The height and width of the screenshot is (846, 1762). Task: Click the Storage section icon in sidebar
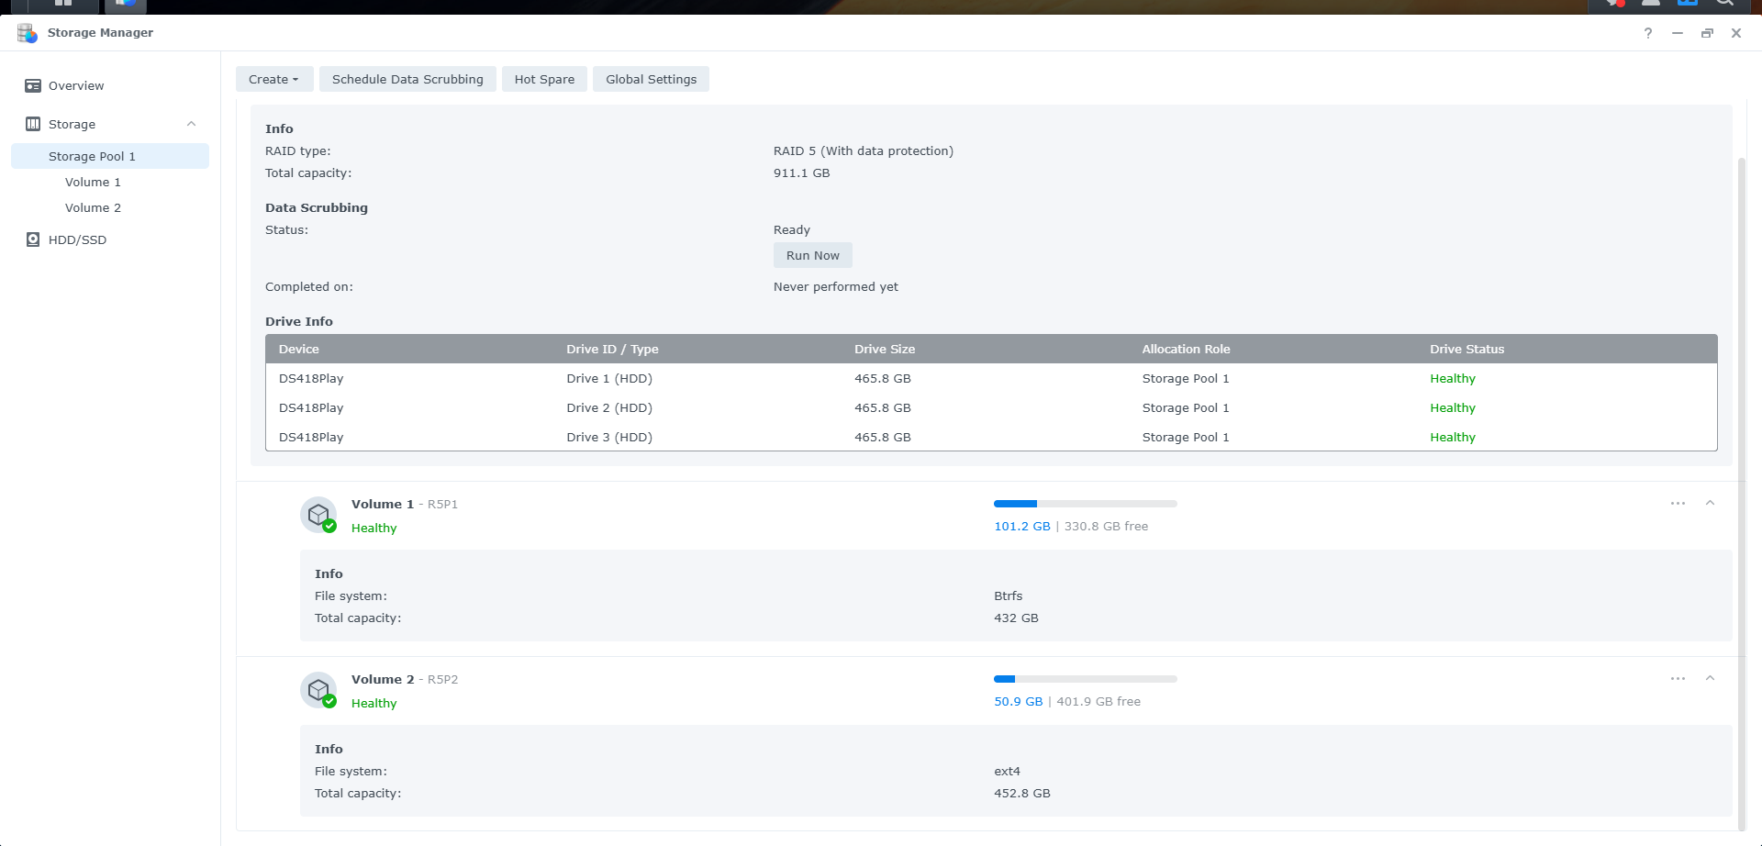click(x=33, y=124)
